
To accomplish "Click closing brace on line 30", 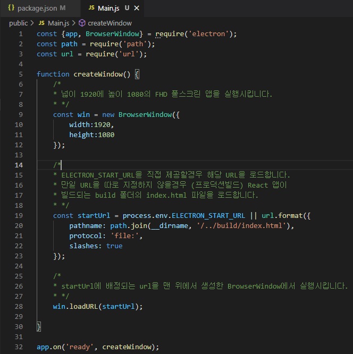I will 39,327.
